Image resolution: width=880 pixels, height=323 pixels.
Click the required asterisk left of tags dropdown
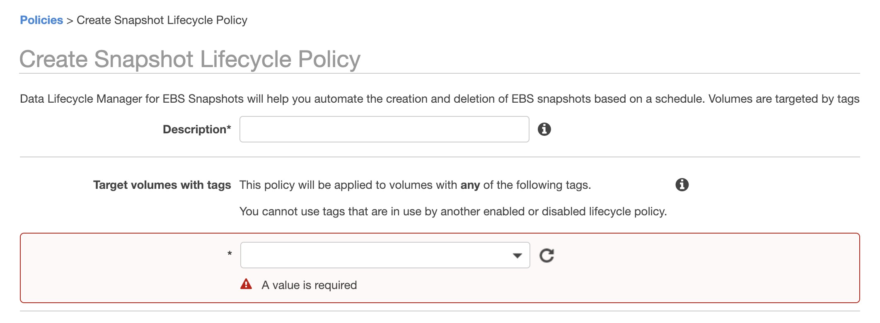point(230,254)
